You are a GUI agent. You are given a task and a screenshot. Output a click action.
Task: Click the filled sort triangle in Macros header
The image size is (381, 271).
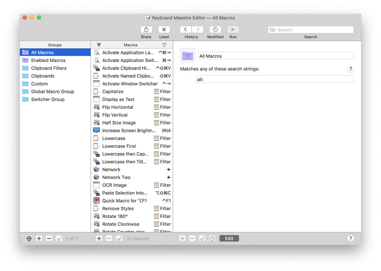coord(99,45)
